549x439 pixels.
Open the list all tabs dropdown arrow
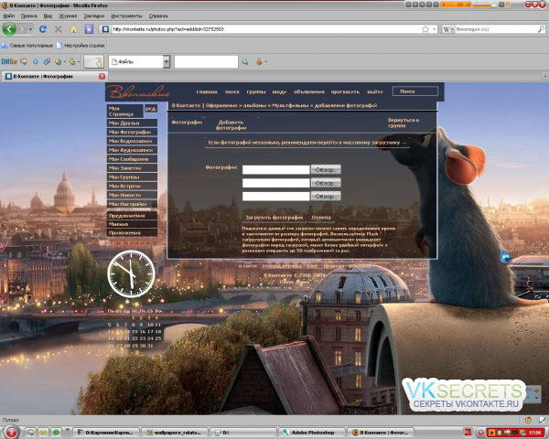(x=545, y=76)
